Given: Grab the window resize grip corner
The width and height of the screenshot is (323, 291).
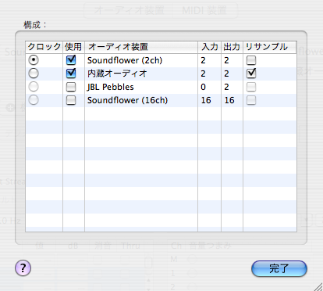Looking at the screenshot, I should coord(318,286).
